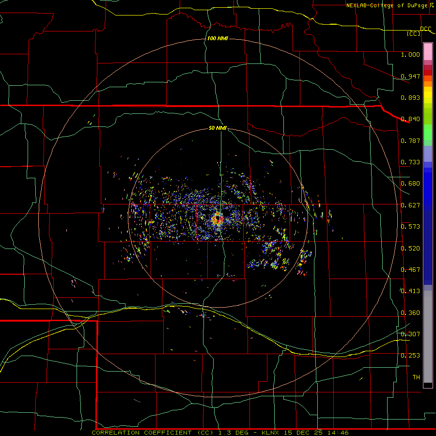The width and height of the screenshot is (436, 436).
Task: Click the 0.520 color scale value
Action: pos(410,249)
